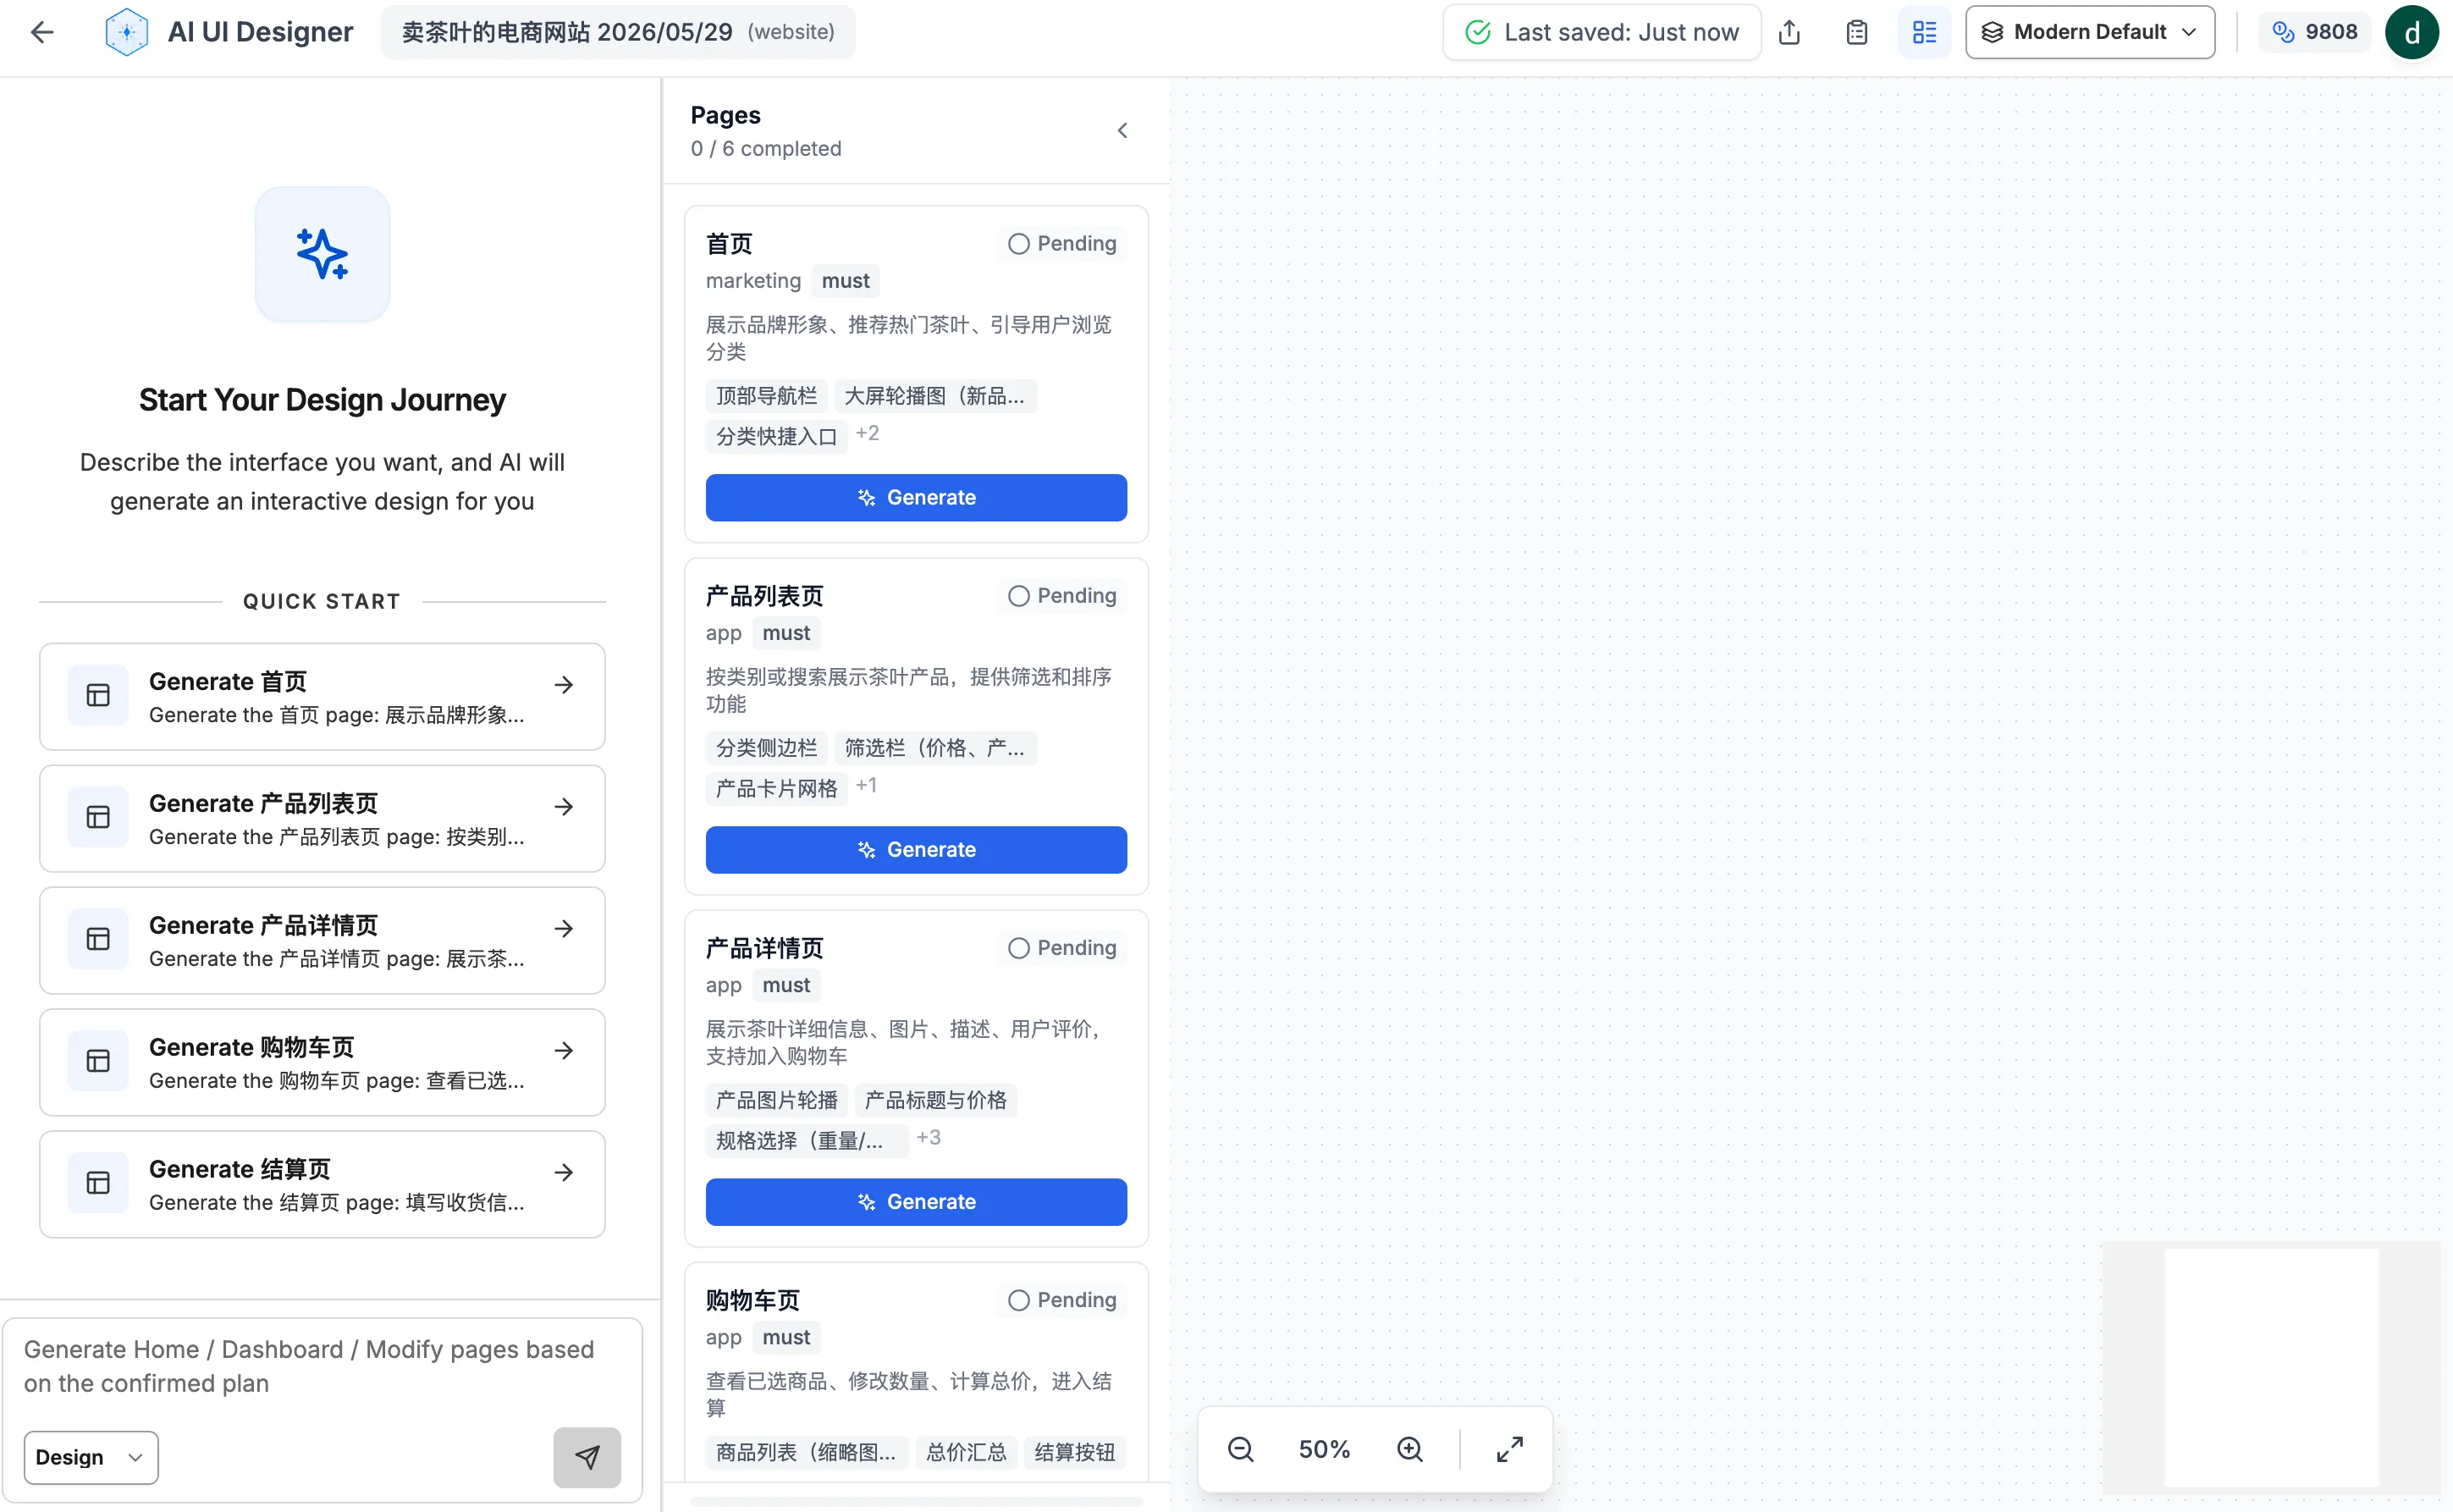This screenshot has width=2453, height=1512.
Task: Click the 产品标题与价格 tag
Action: pyautogui.click(x=935, y=1100)
